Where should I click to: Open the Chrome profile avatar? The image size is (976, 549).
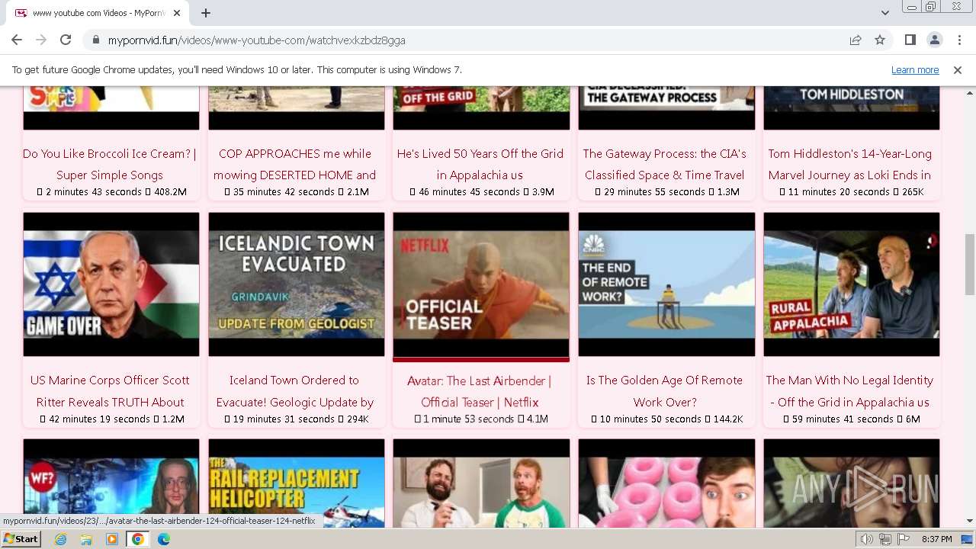click(934, 40)
